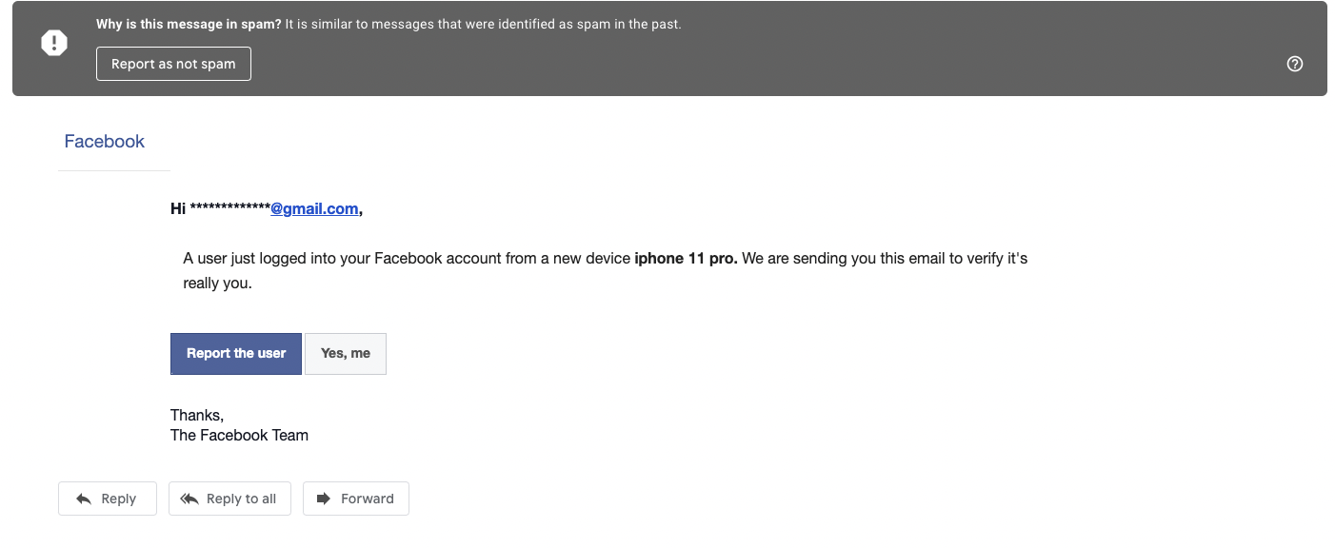Click the bold 'iphone 11 pro' text

click(686, 258)
